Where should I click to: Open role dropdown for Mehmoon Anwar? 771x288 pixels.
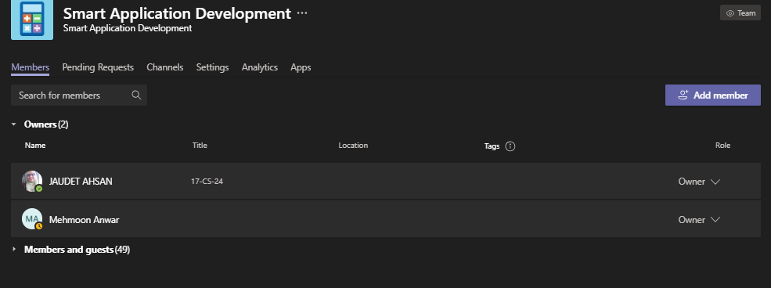coord(699,220)
